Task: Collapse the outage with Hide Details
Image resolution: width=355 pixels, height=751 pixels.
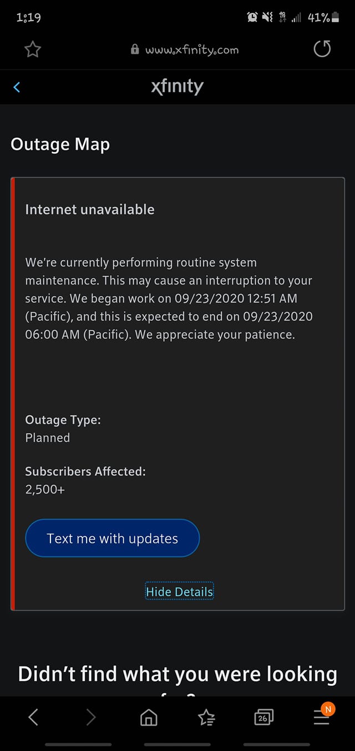Action: (179, 591)
